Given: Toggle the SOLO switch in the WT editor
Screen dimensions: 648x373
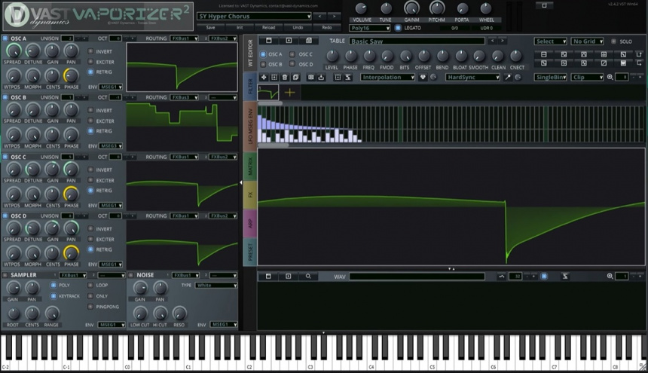Looking at the screenshot, I should tap(613, 41).
